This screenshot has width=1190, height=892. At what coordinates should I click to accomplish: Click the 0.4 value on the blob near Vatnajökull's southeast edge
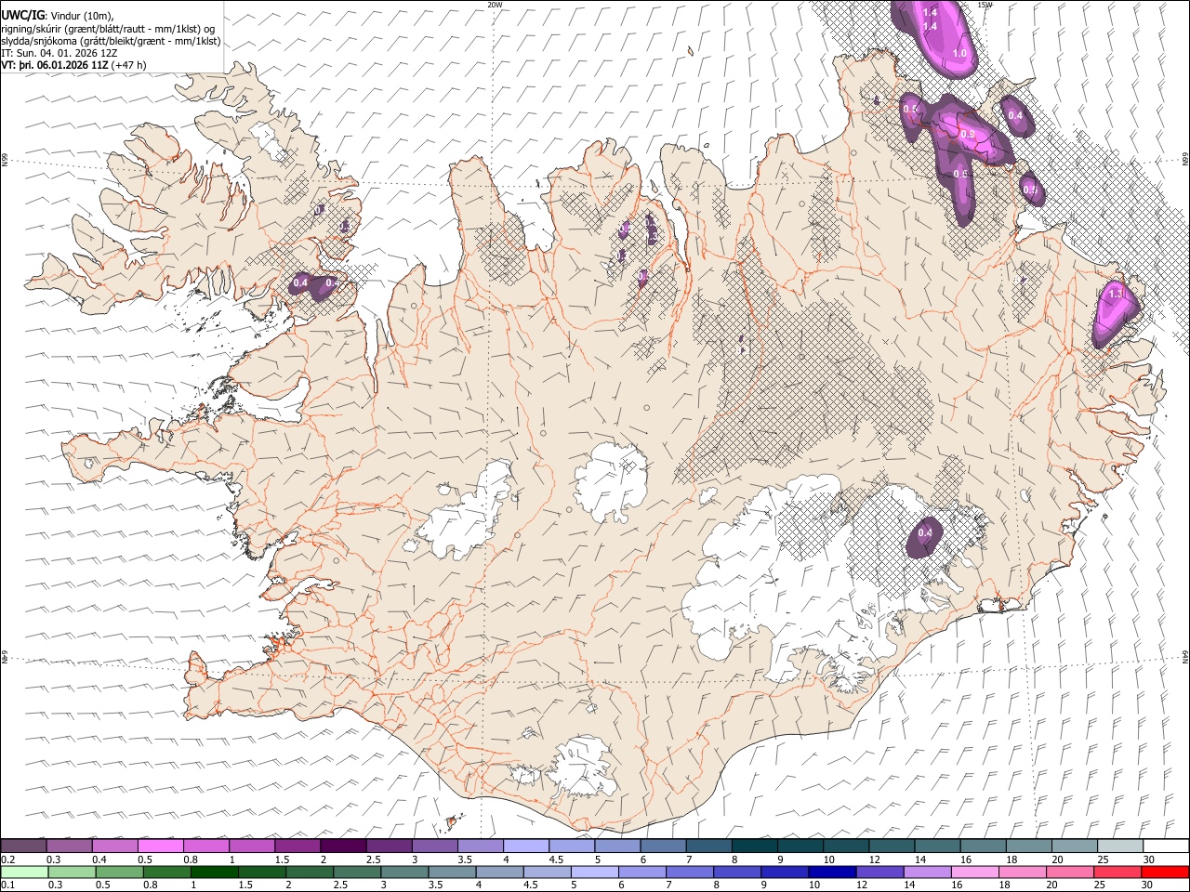tap(924, 533)
